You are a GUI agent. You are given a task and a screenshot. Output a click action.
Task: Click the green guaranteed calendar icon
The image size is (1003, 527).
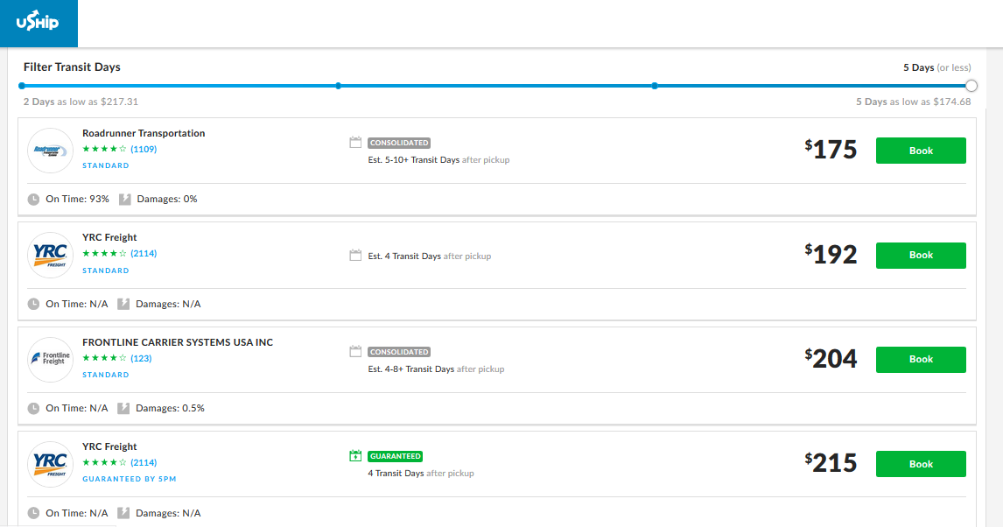coord(355,456)
